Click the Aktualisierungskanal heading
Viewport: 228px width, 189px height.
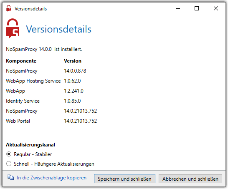[x=30, y=145]
